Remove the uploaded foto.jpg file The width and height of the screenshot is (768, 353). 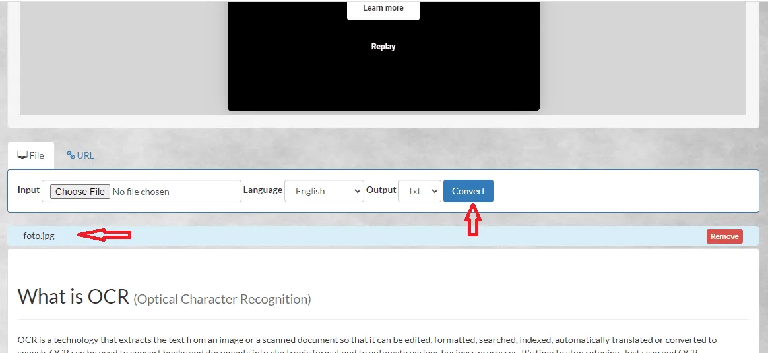724,236
